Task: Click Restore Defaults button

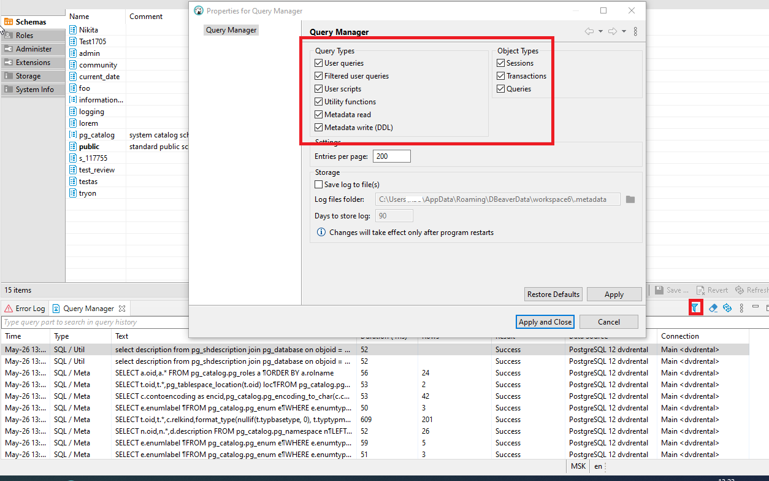Action: pyautogui.click(x=553, y=294)
